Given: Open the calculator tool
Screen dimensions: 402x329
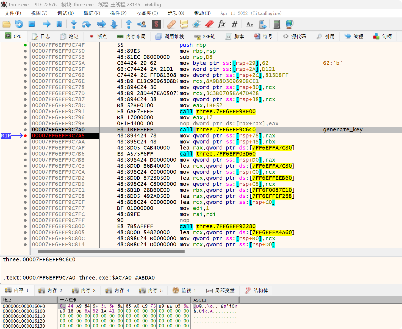Looking at the screenshot, I should pyautogui.click(x=276, y=24).
